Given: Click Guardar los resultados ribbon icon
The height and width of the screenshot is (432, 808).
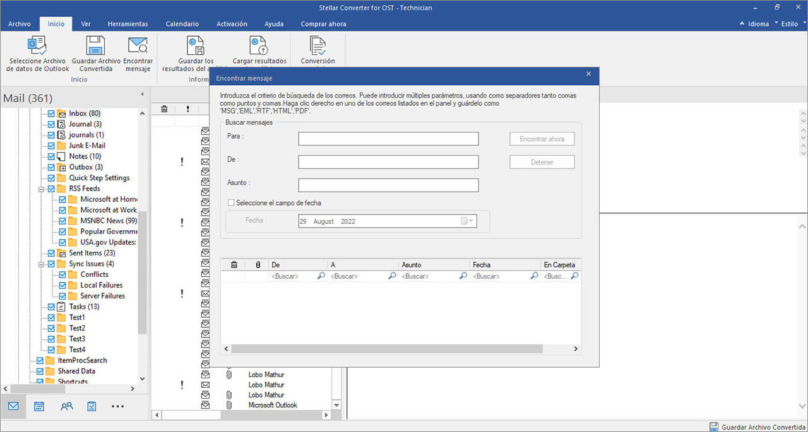Looking at the screenshot, I should [196, 45].
